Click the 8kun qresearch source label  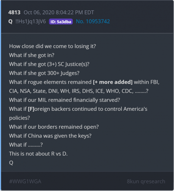[x=146, y=181]
